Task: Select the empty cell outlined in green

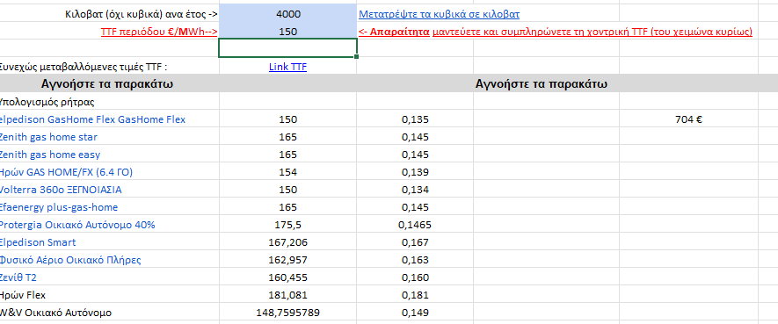Action: 287,48
